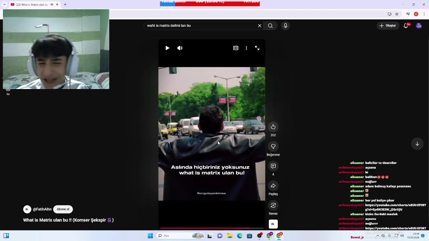
Task: Click the taskbar Ara search box
Action: click(180, 236)
